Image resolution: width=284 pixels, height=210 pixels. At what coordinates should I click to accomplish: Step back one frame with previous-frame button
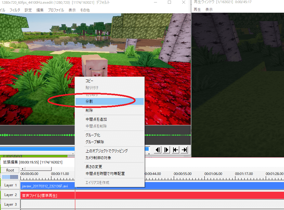pos(158,150)
